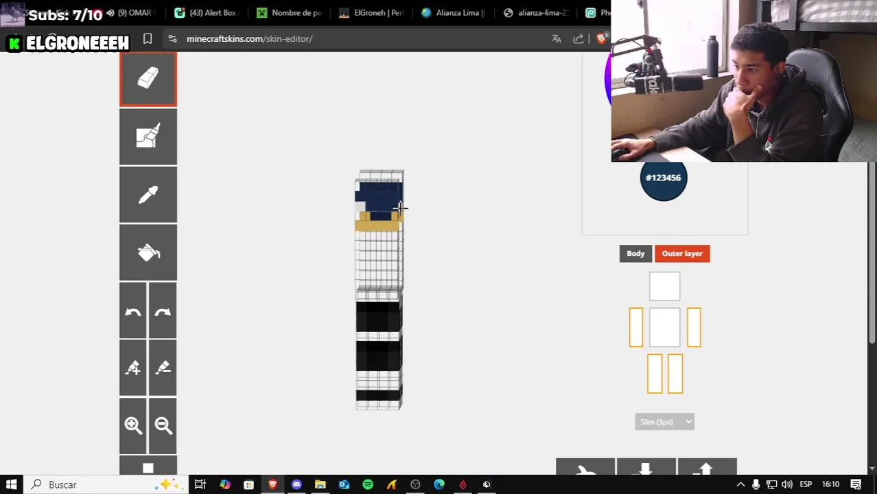877x494 pixels.
Task: Click the cut-off square tool button
Action: point(148,466)
